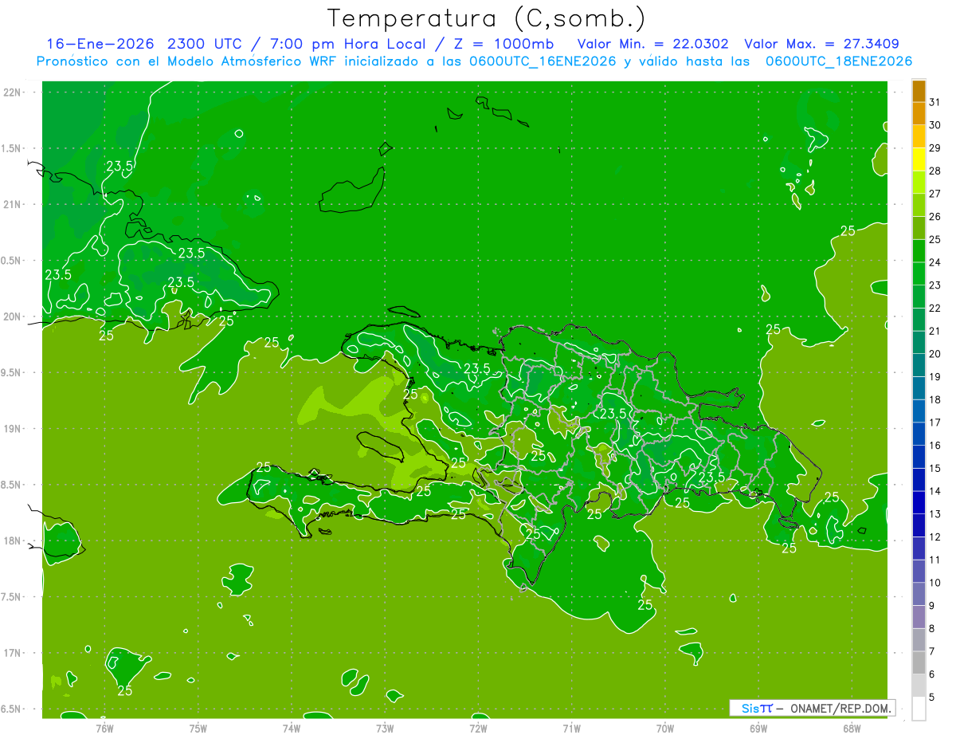Click legend value "14" on the color scale
The image size is (956, 739).
[935, 491]
